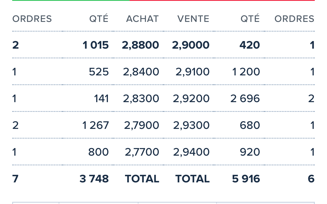Select ask price 2,9400
The width and height of the screenshot is (327, 204).
[x=191, y=152]
